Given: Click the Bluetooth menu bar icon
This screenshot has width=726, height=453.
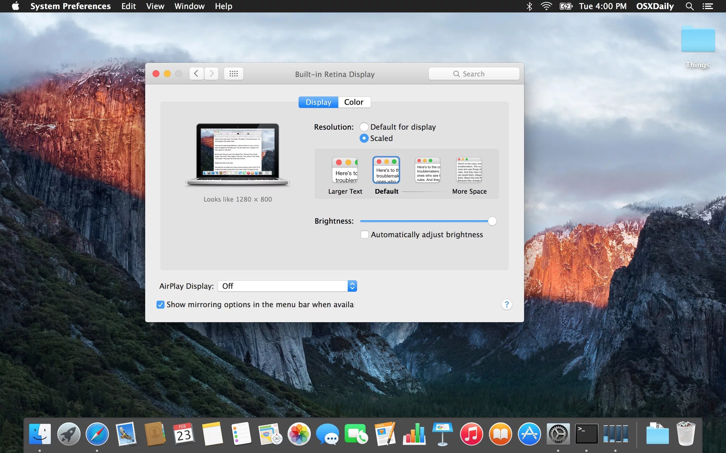Looking at the screenshot, I should point(529,6).
